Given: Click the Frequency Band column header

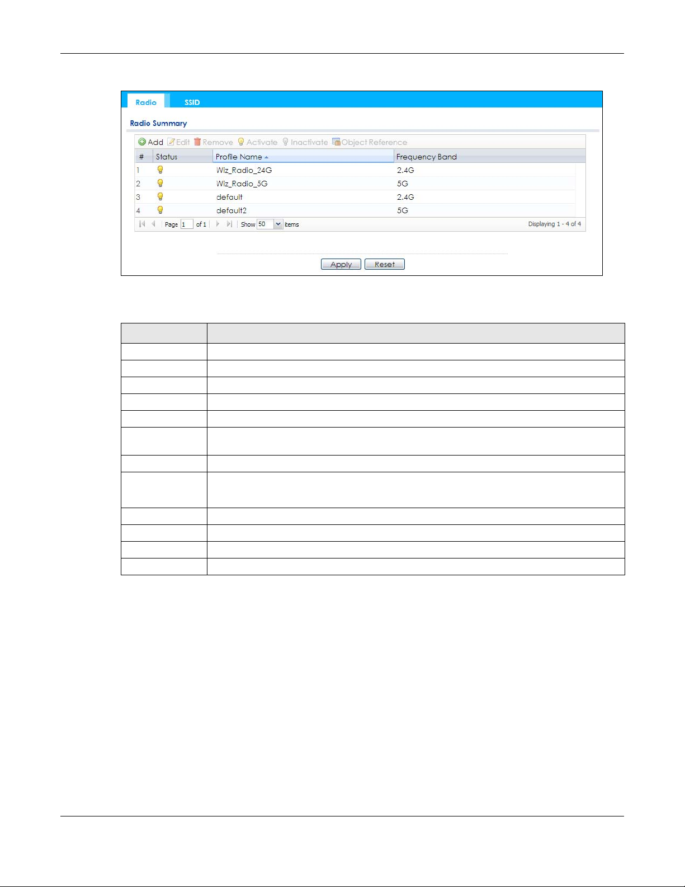Looking at the screenshot, I should pyautogui.click(x=489, y=157).
